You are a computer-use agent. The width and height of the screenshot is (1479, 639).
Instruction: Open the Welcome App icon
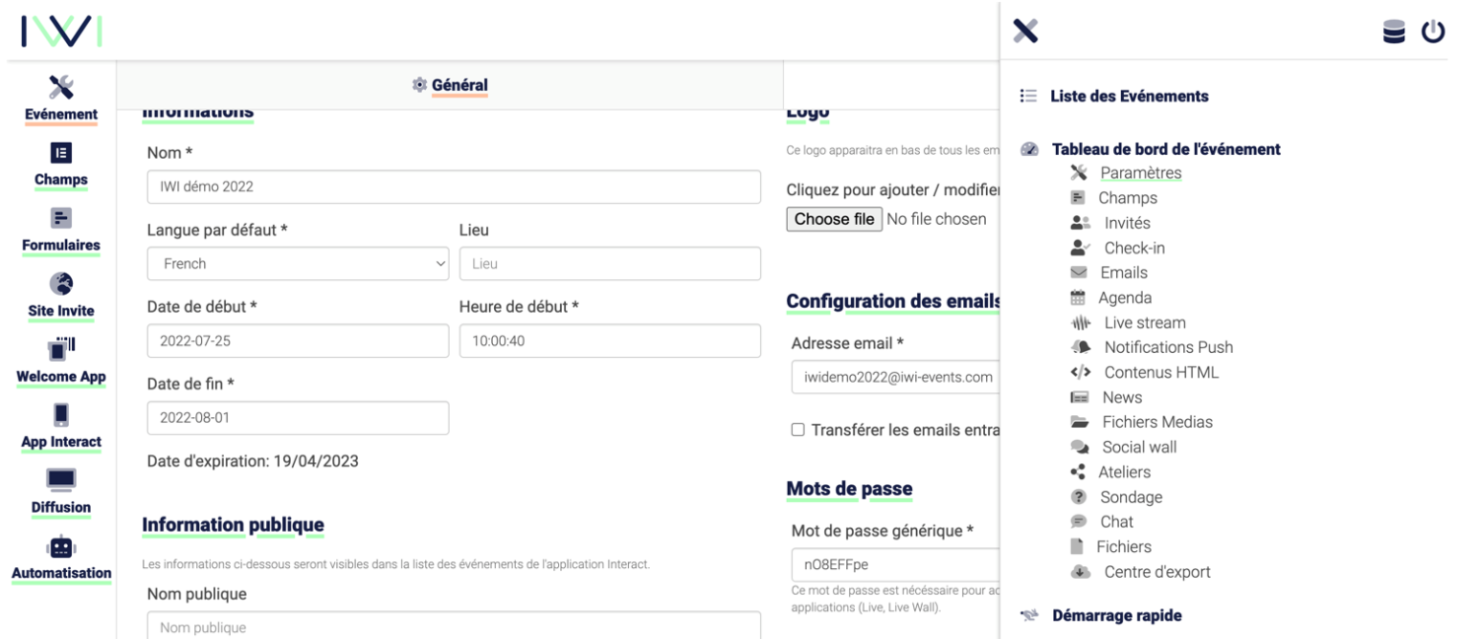click(x=61, y=349)
